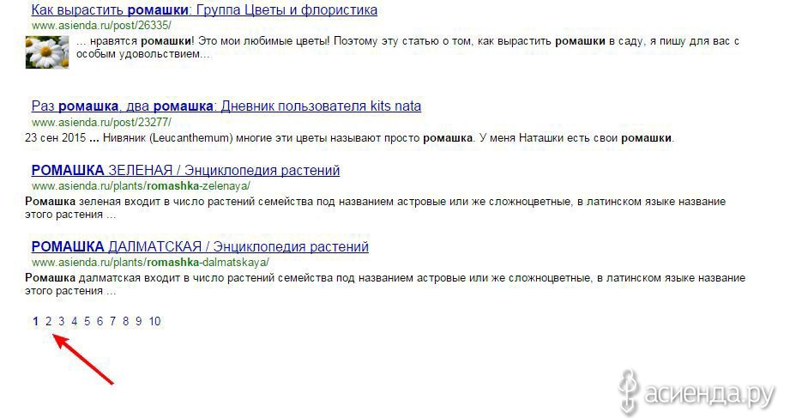This screenshot has width=790, height=418.
Task: Select current page number 1
Action: 35,321
